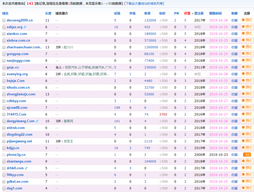Select the 314415.Com row checkbox
The image size is (254, 192).
coord(4,114)
